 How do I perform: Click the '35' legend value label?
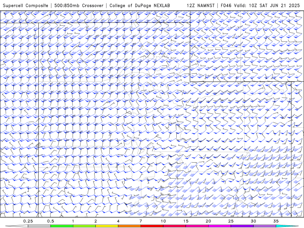pos(276,221)
